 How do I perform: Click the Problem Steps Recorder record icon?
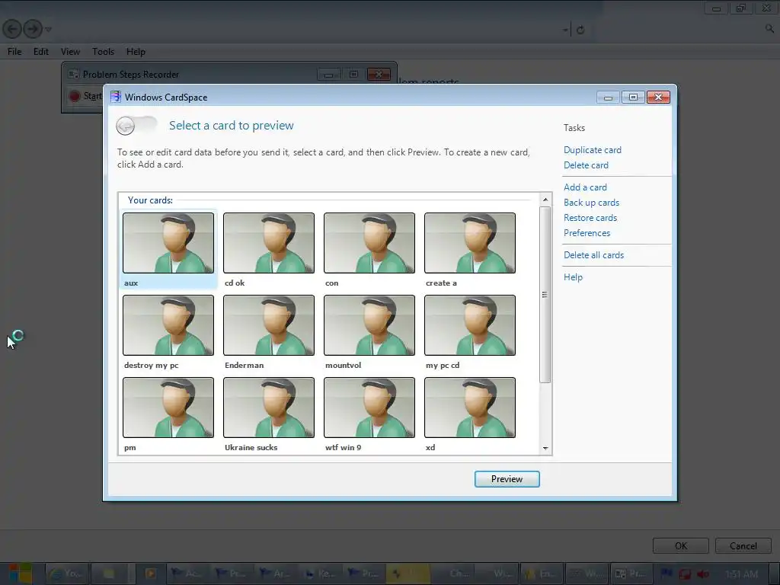tap(75, 96)
